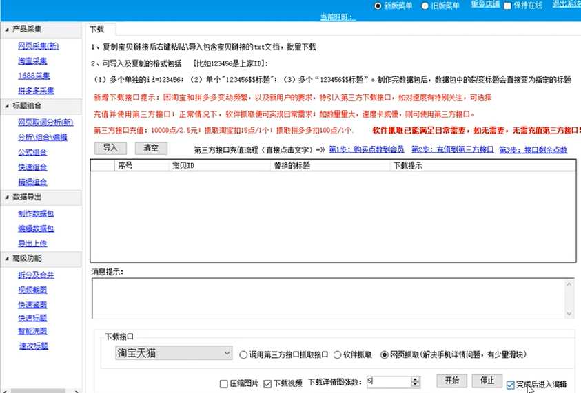
Task: Collapse the 产品采集 sidebar section
Action: tap(6, 30)
